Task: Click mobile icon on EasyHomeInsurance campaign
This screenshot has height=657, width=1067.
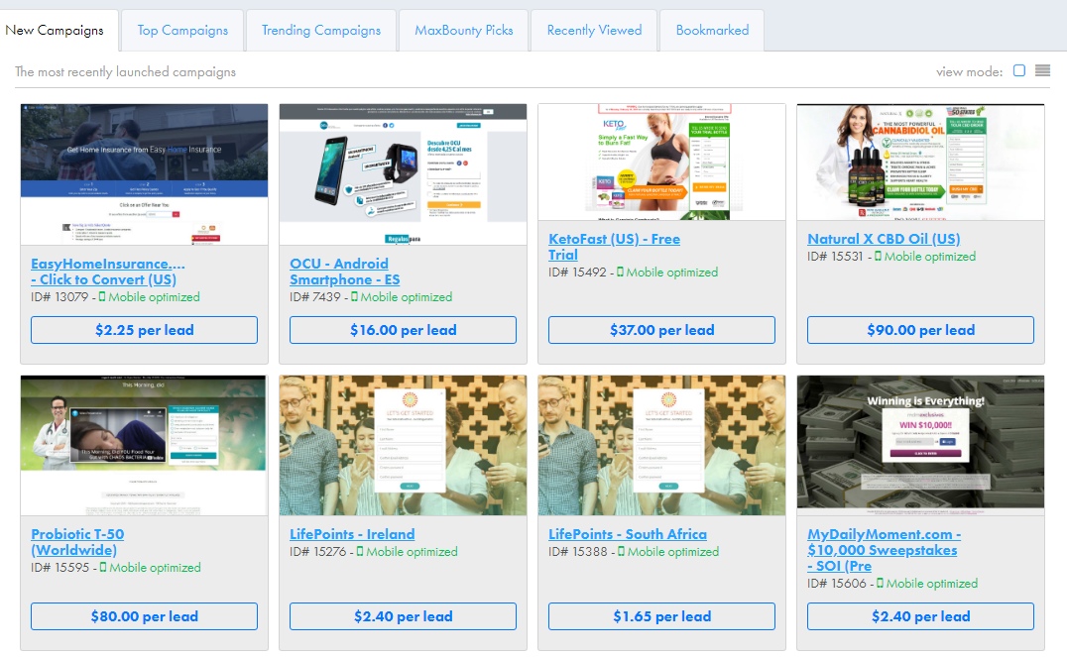Action: (x=102, y=296)
